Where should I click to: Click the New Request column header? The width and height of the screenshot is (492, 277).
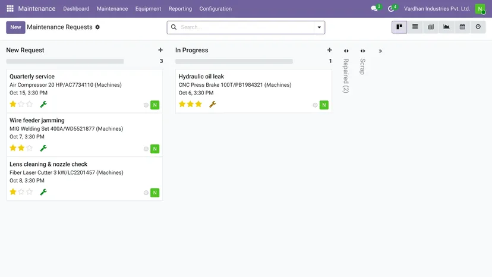pyautogui.click(x=25, y=51)
